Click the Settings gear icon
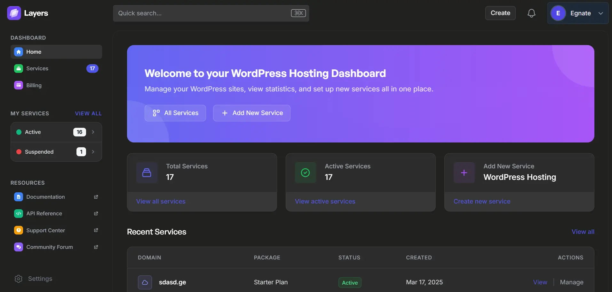 pos(19,279)
